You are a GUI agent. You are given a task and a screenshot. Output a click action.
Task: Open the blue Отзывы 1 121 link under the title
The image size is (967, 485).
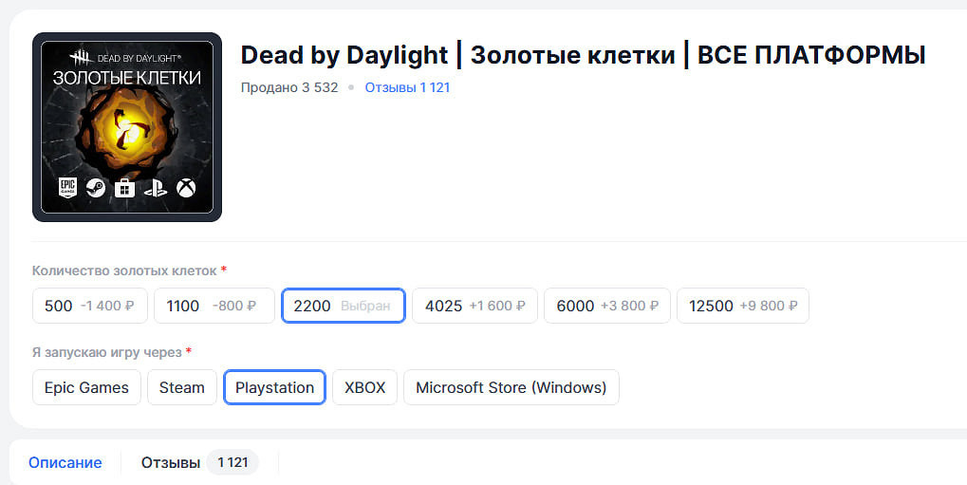pyautogui.click(x=407, y=87)
